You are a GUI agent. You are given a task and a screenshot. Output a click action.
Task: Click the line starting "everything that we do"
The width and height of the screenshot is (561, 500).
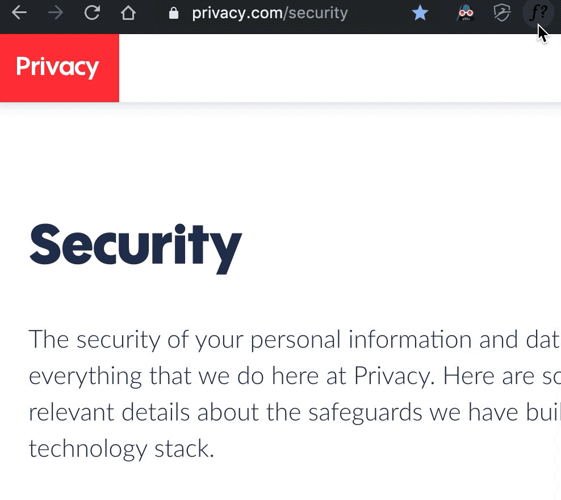coord(295,376)
